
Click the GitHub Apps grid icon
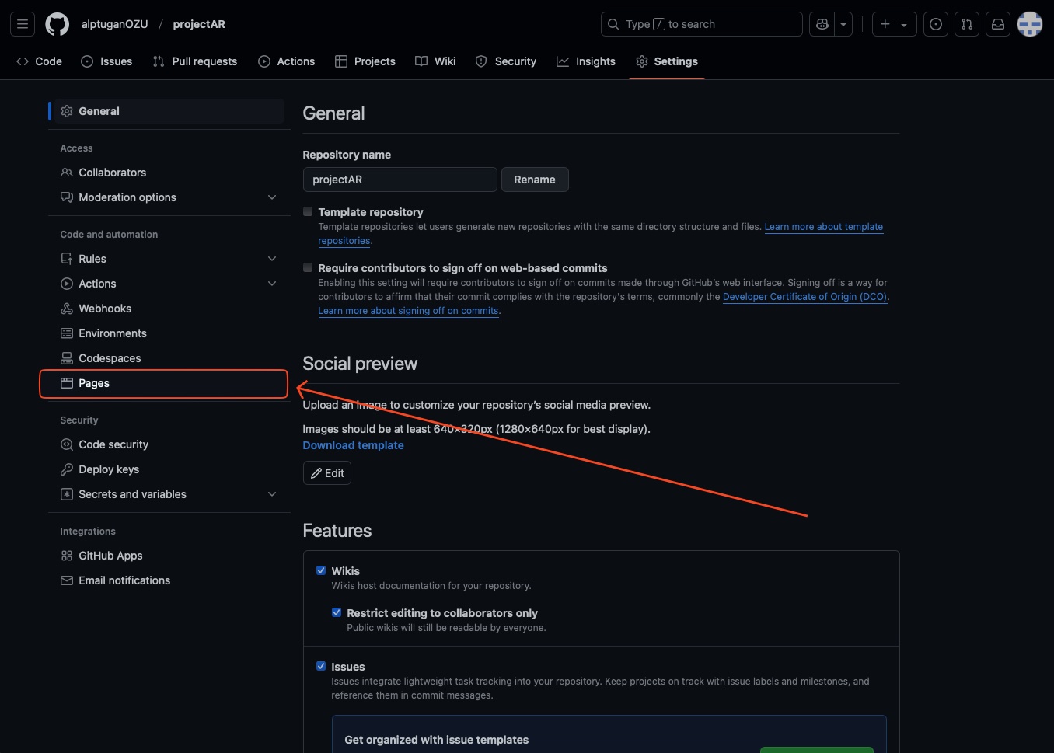tap(67, 556)
